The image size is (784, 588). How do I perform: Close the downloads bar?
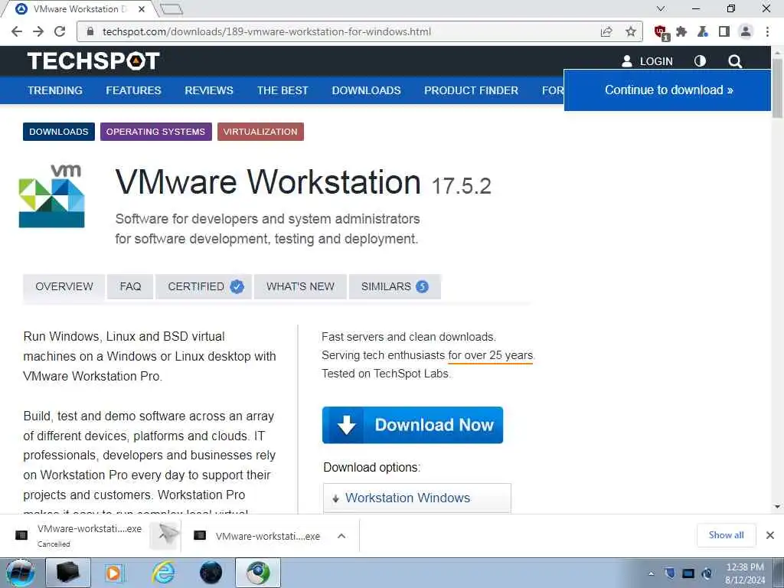[x=770, y=535]
